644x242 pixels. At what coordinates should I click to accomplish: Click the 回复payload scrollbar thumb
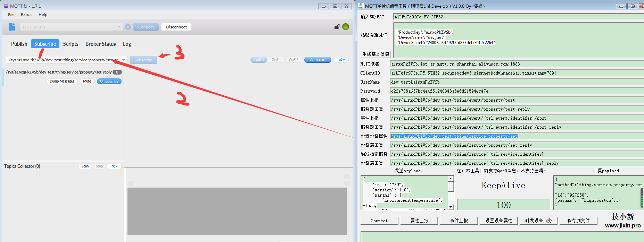click(642, 198)
